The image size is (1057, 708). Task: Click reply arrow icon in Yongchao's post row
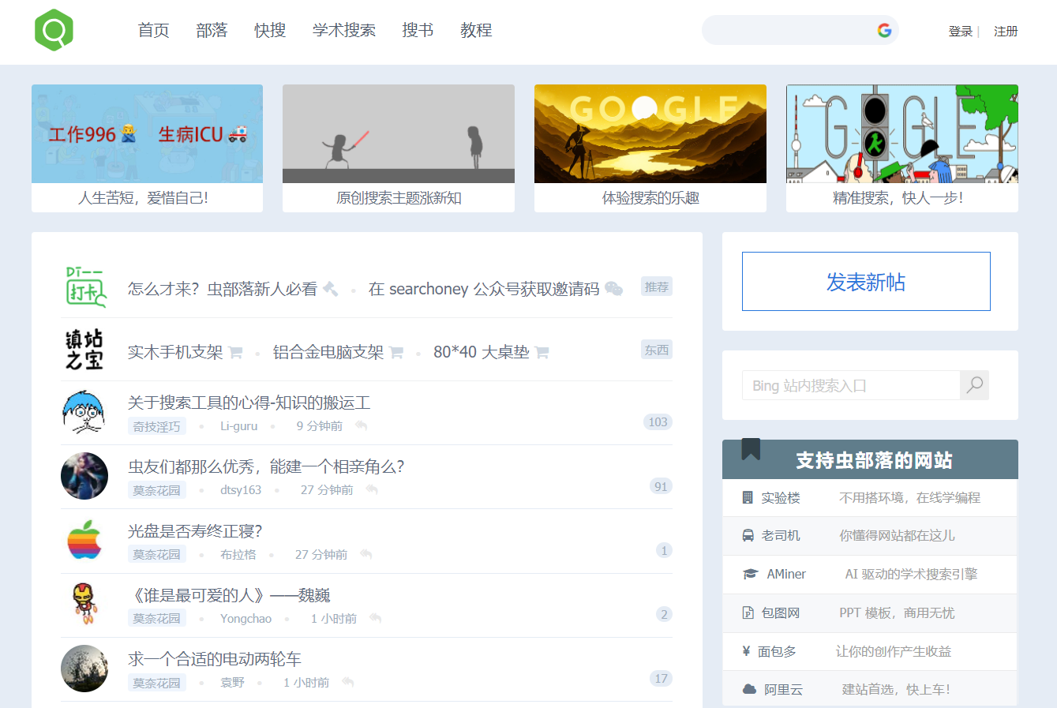tap(375, 618)
